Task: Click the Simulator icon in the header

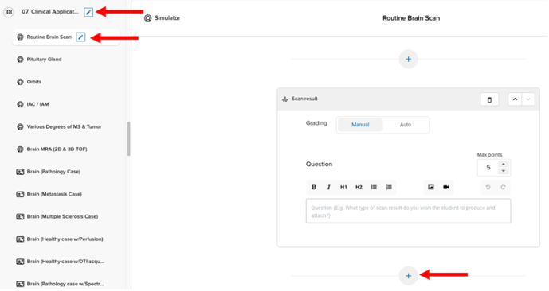Action: pyautogui.click(x=147, y=18)
